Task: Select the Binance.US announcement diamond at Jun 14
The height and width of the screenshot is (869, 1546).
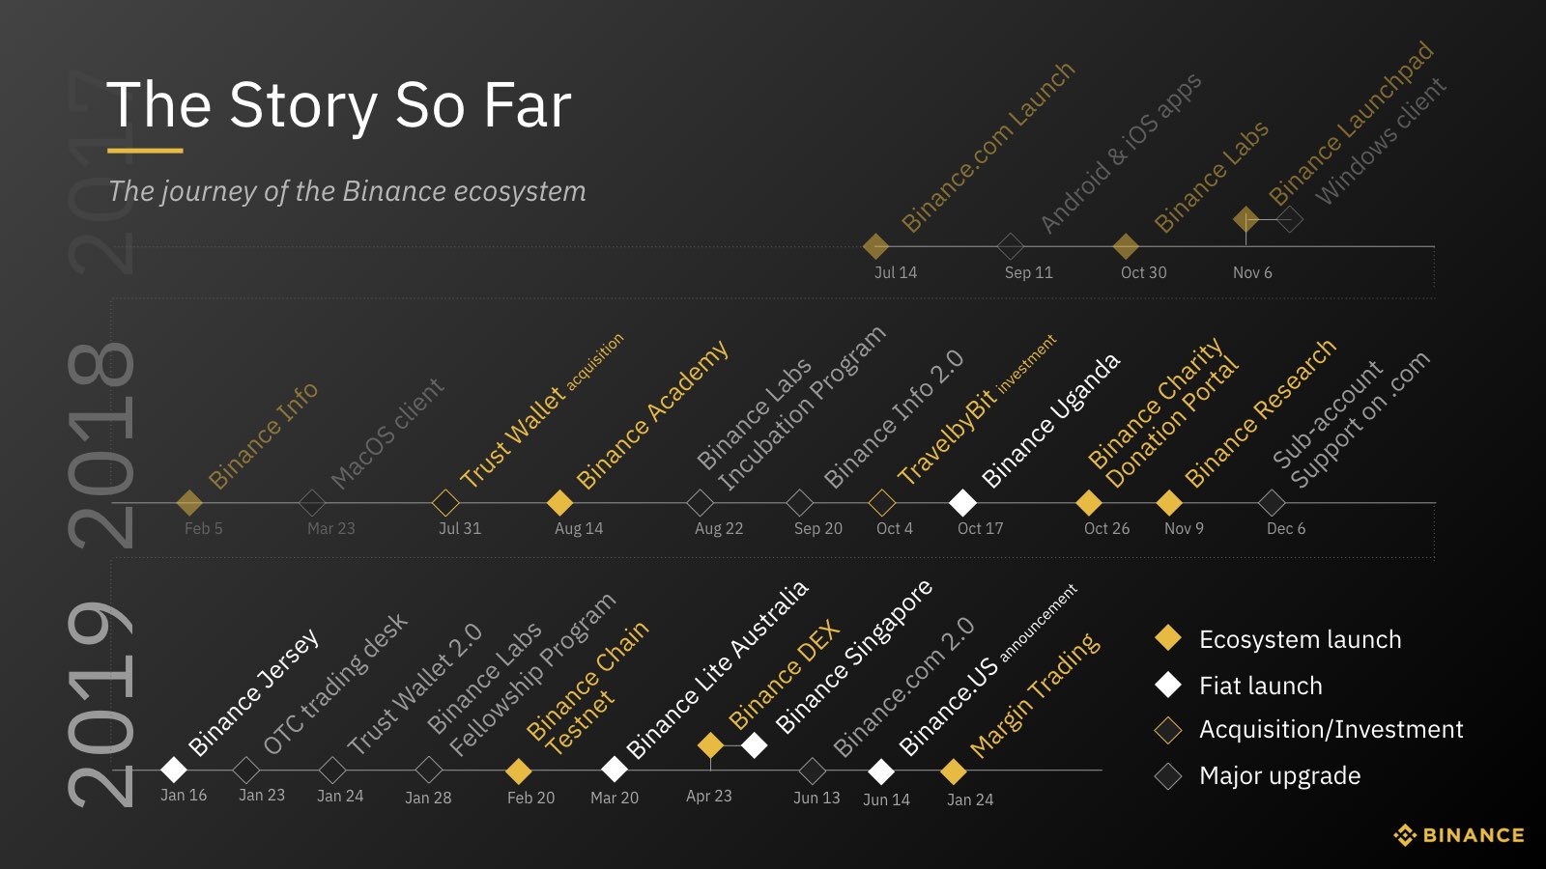Action: (881, 771)
